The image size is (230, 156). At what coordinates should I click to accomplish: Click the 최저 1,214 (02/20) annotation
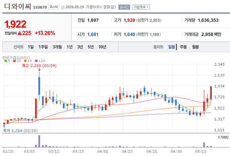click(x=20, y=131)
